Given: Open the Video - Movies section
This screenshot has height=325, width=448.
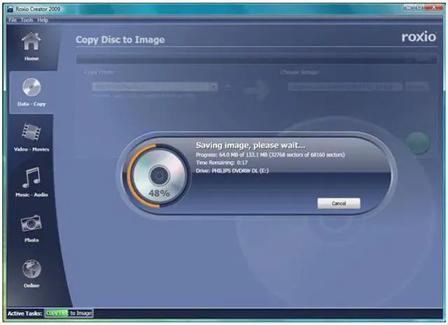Looking at the screenshot, I should (x=31, y=137).
